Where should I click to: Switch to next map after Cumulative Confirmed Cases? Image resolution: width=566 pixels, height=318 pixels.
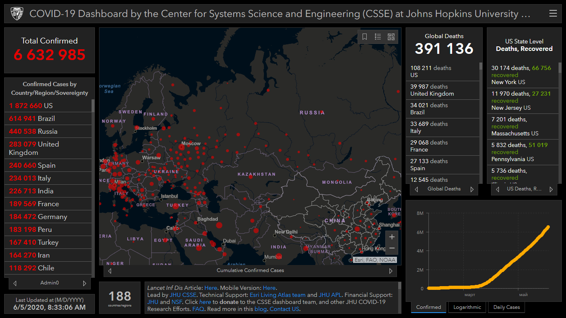pyautogui.click(x=390, y=271)
